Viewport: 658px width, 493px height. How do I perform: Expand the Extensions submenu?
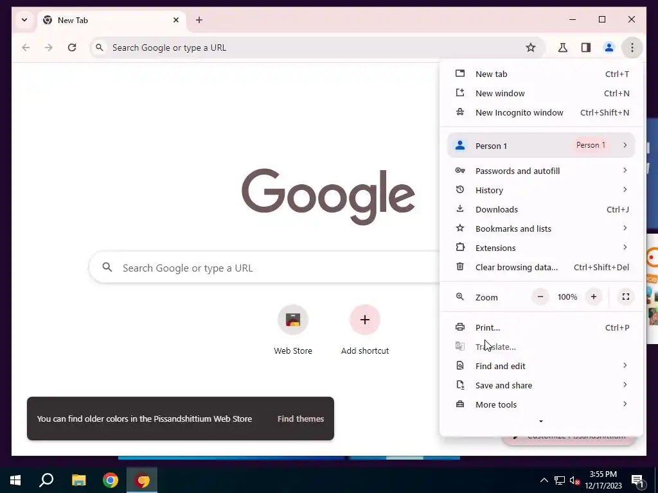(541, 248)
